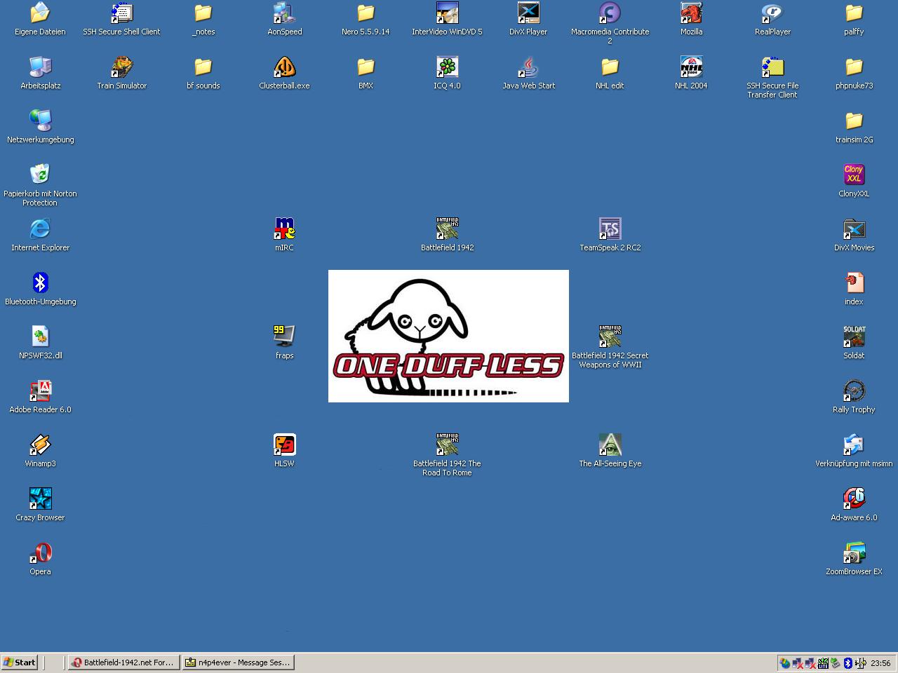Select the One Duff Less sheep wallpaper logo
This screenshot has width=898, height=673.
click(x=448, y=336)
